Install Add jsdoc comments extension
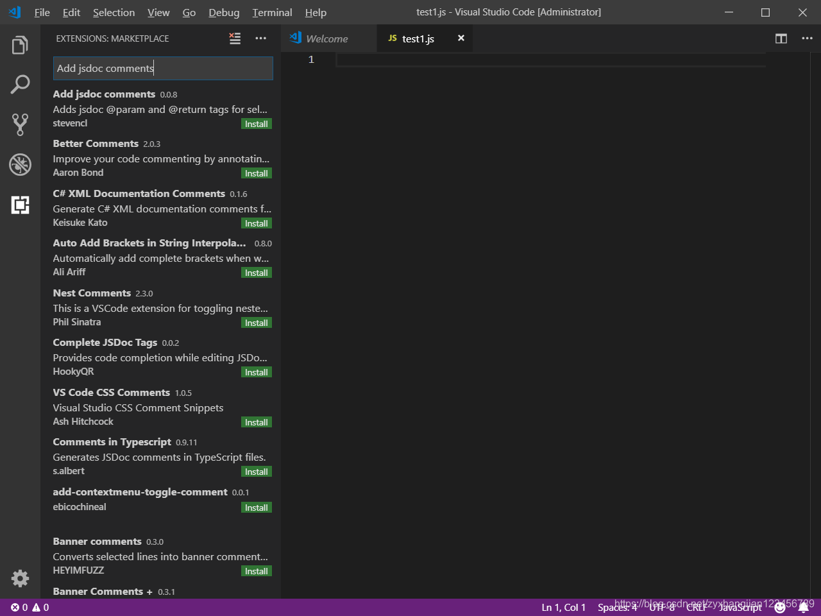This screenshot has width=821, height=616. tap(257, 124)
